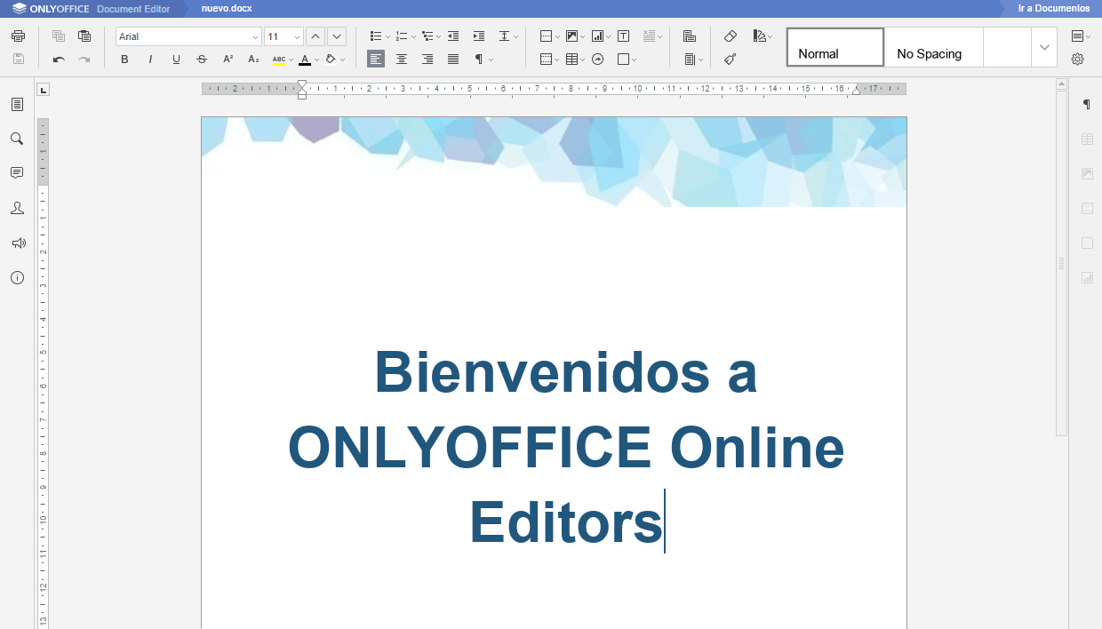
Task: Decrease the paragraph indent
Action: tap(453, 36)
